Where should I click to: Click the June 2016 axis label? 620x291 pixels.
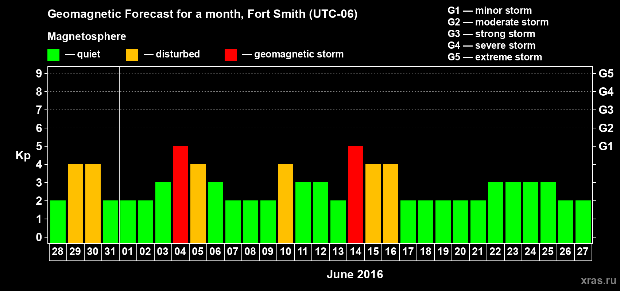pos(355,274)
